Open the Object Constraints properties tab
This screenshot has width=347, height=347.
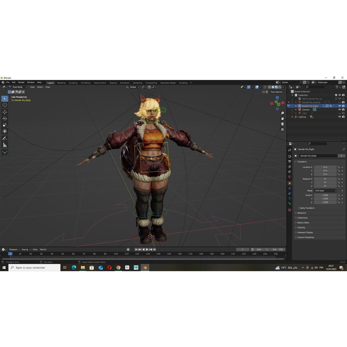pyautogui.click(x=289, y=193)
